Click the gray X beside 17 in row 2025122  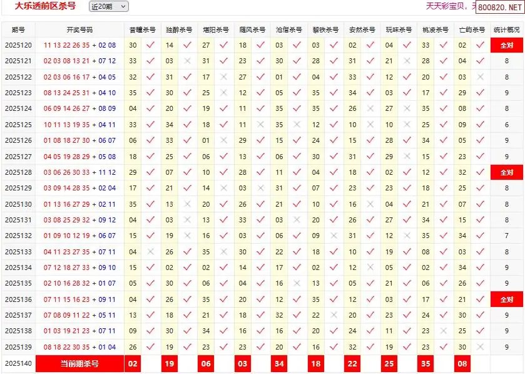224,77
